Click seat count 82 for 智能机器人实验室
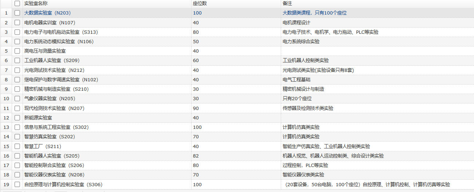474x192 pixels. (x=197, y=156)
